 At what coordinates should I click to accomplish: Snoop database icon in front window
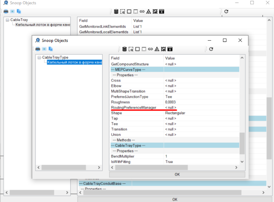[x=124, y=49]
